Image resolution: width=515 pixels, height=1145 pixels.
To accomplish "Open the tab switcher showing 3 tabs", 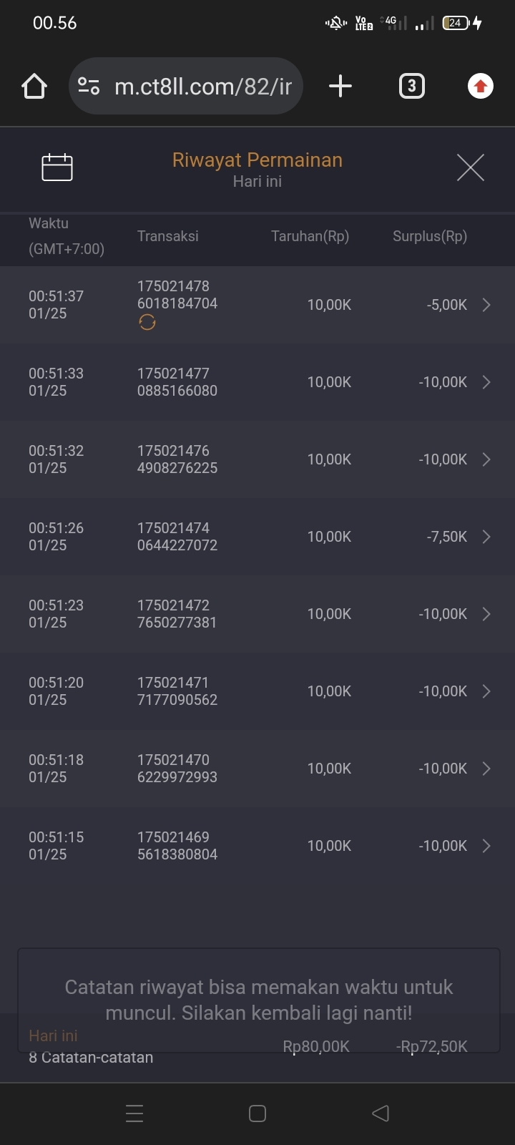I will click(x=411, y=87).
